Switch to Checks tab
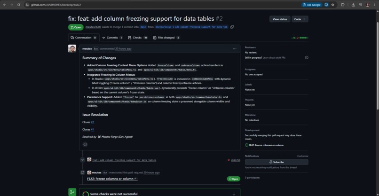Screen dimensions: 379x196 [138, 38]
